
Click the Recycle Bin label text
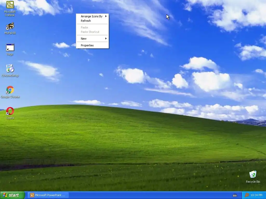click(253, 182)
